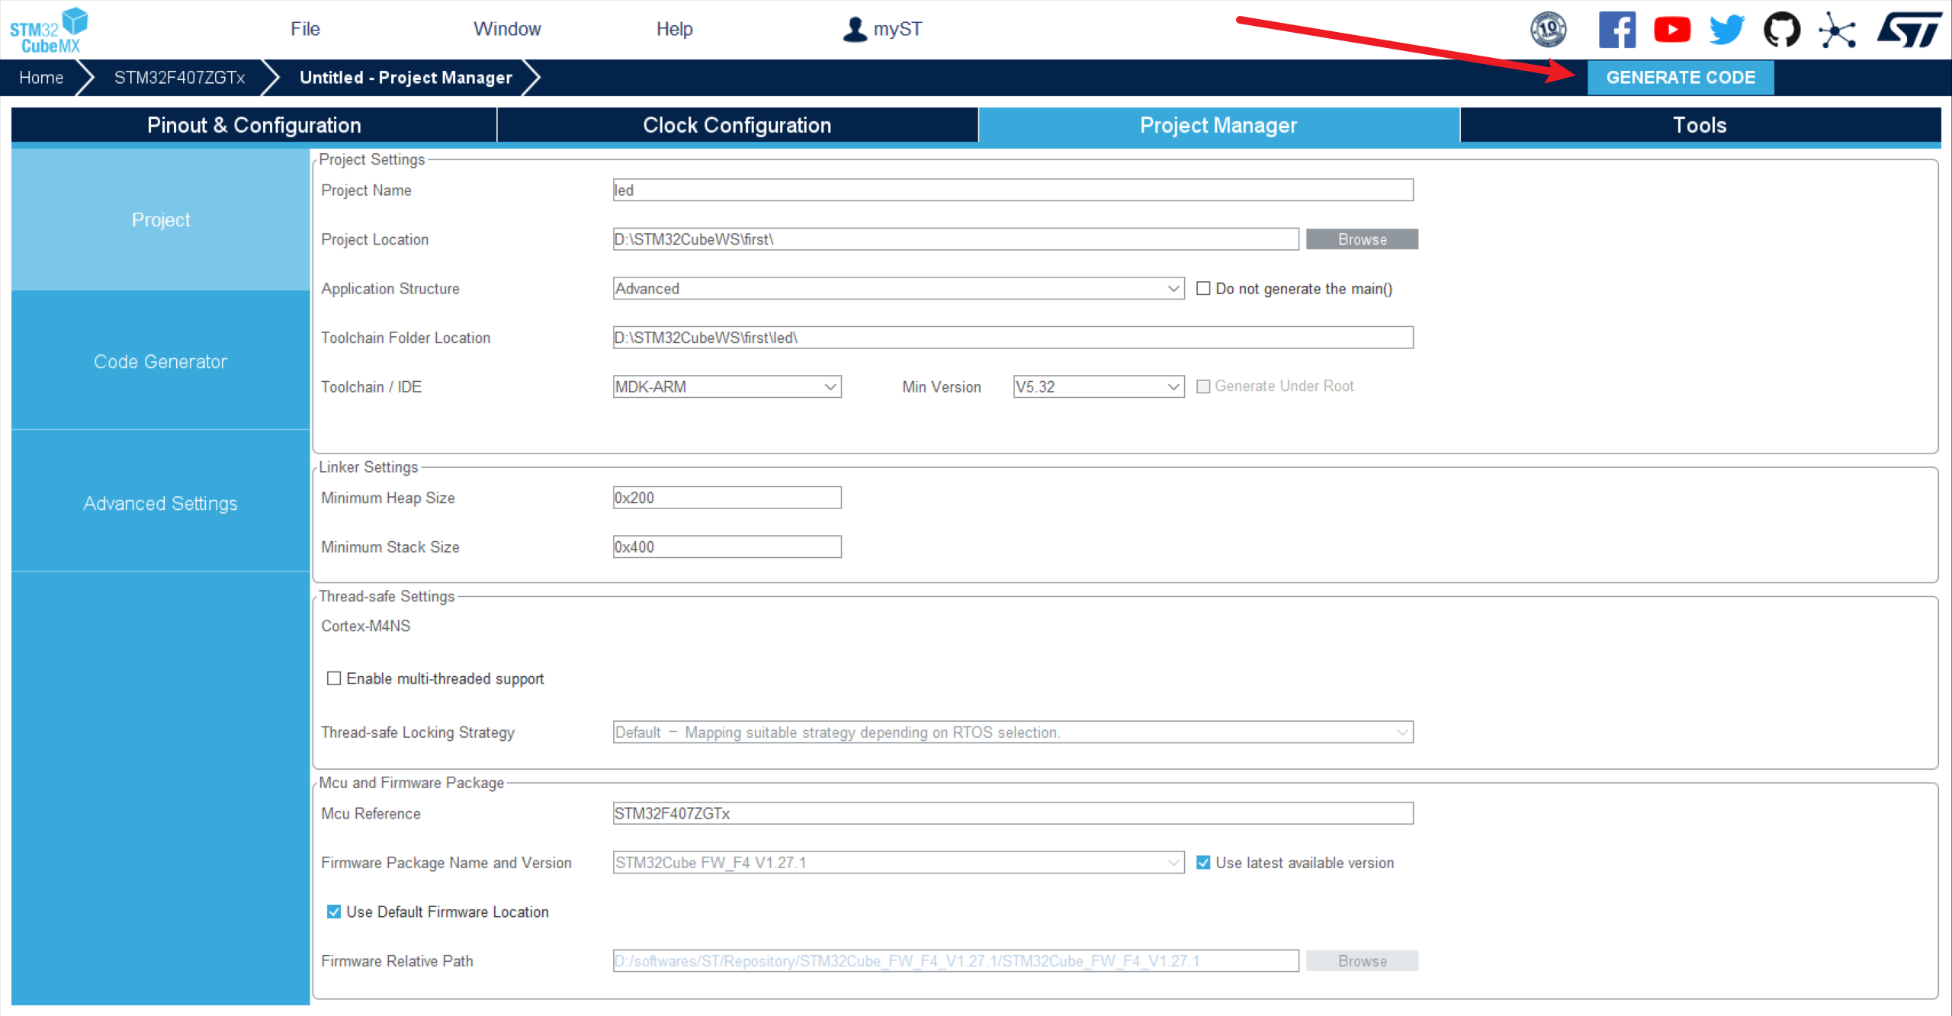
Task: Enable 'Do not generate the main()' checkbox
Action: pos(1203,288)
